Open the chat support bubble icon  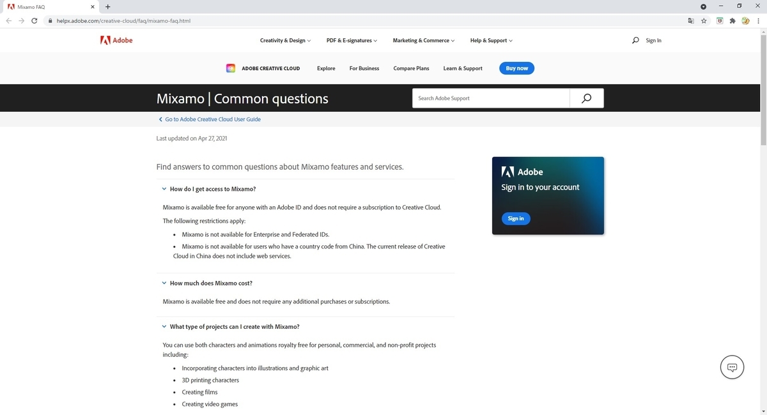(x=732, y=367)
